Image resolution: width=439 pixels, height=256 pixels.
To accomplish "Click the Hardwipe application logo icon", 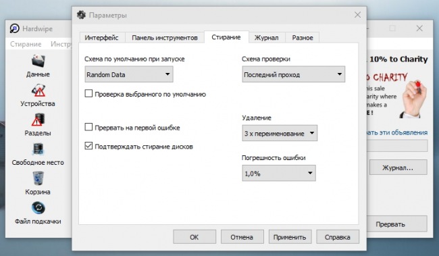I will [15, 28].
